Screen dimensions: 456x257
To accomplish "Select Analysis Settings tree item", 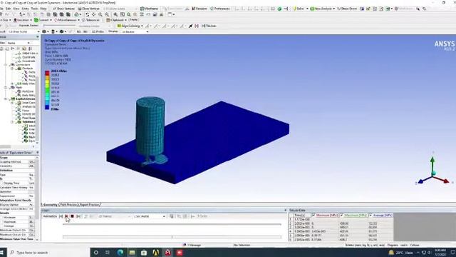I will point(28,106).
